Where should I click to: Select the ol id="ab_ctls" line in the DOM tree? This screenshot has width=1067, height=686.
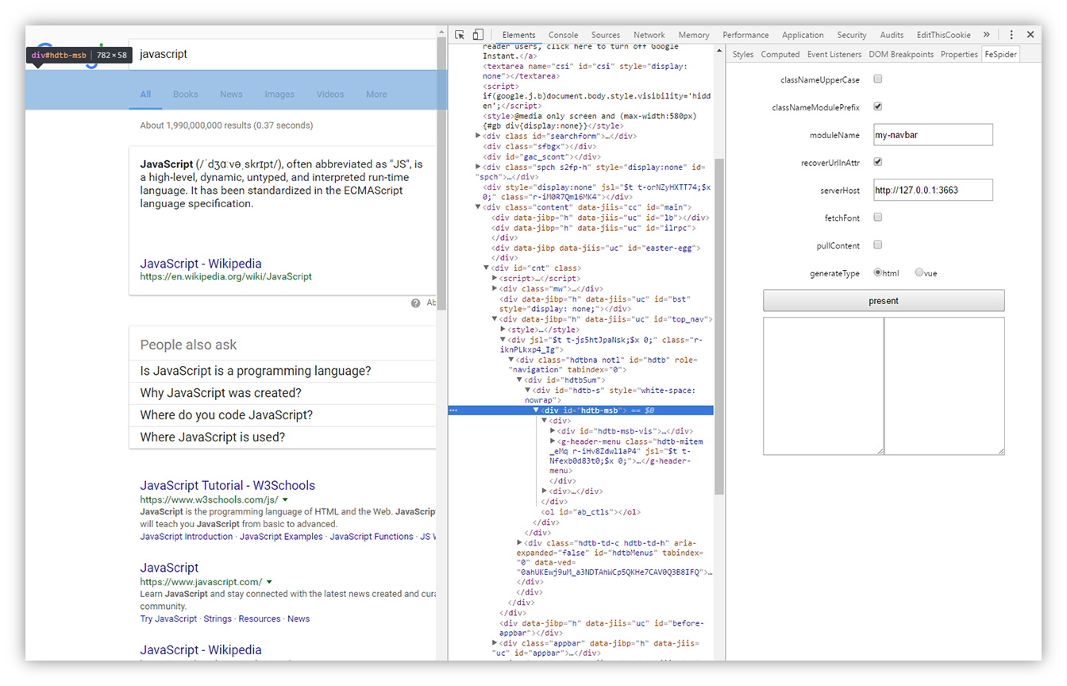pos(591,512)
